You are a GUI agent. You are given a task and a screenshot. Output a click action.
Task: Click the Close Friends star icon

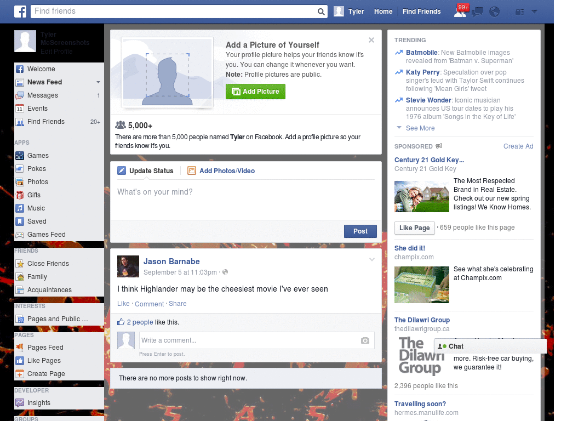click(x=20, y=264)
